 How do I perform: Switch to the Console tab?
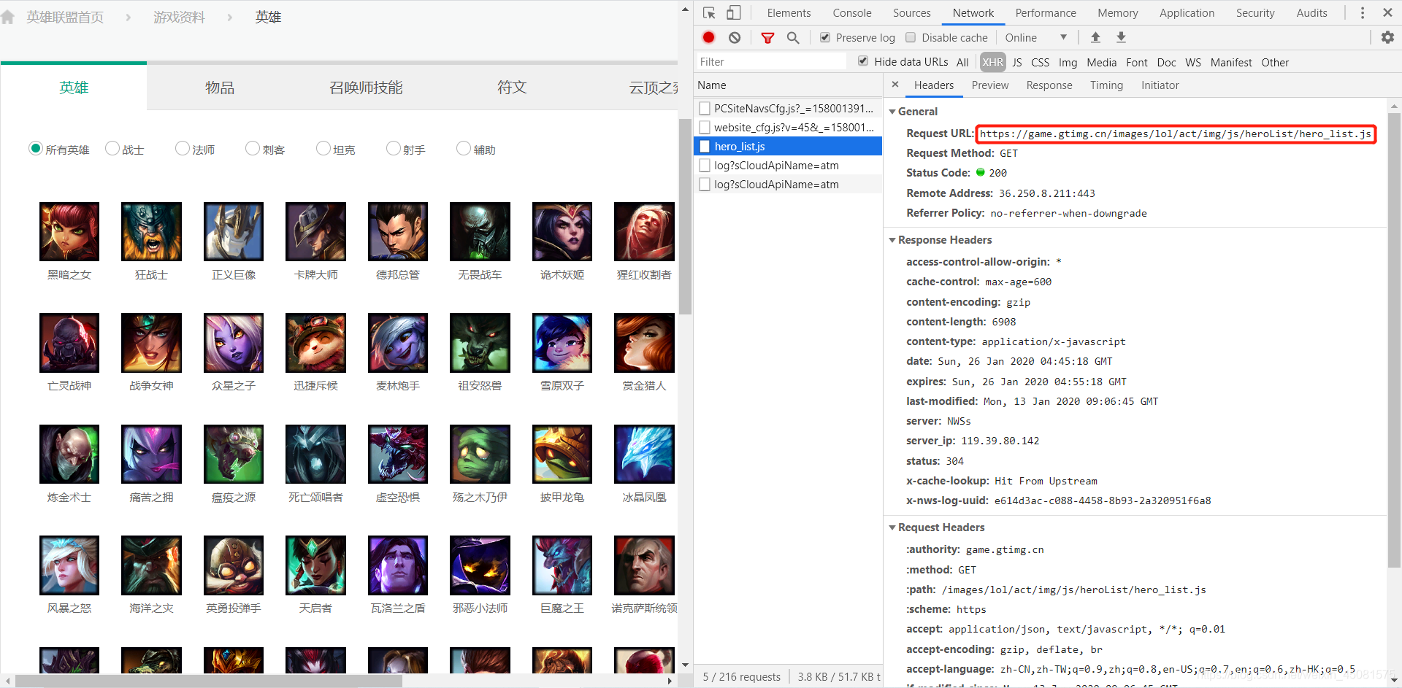(852, 12)
